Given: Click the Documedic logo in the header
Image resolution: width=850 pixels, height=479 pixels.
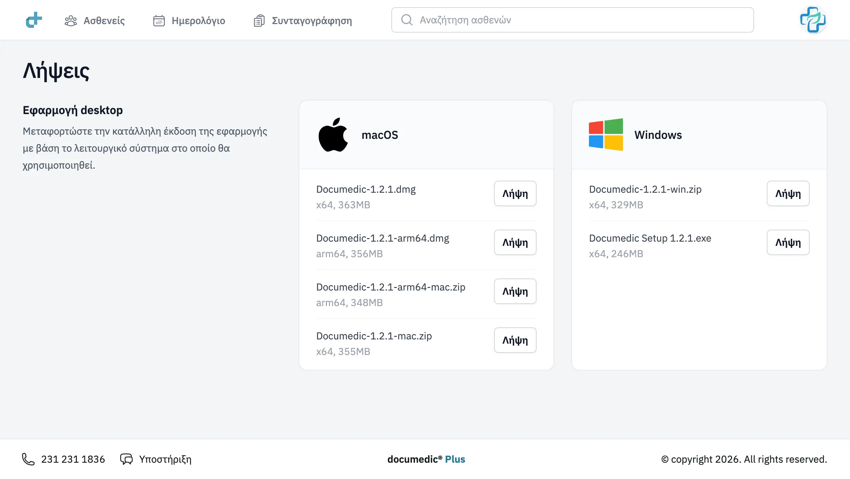Looking at the screenshot, I should click(34, 20).
